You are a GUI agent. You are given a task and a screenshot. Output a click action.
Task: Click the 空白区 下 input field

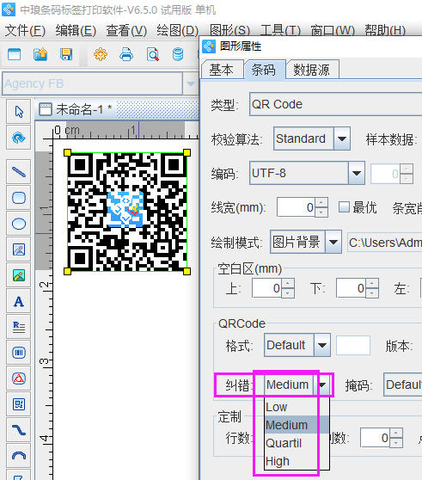(x=352, y=288)
